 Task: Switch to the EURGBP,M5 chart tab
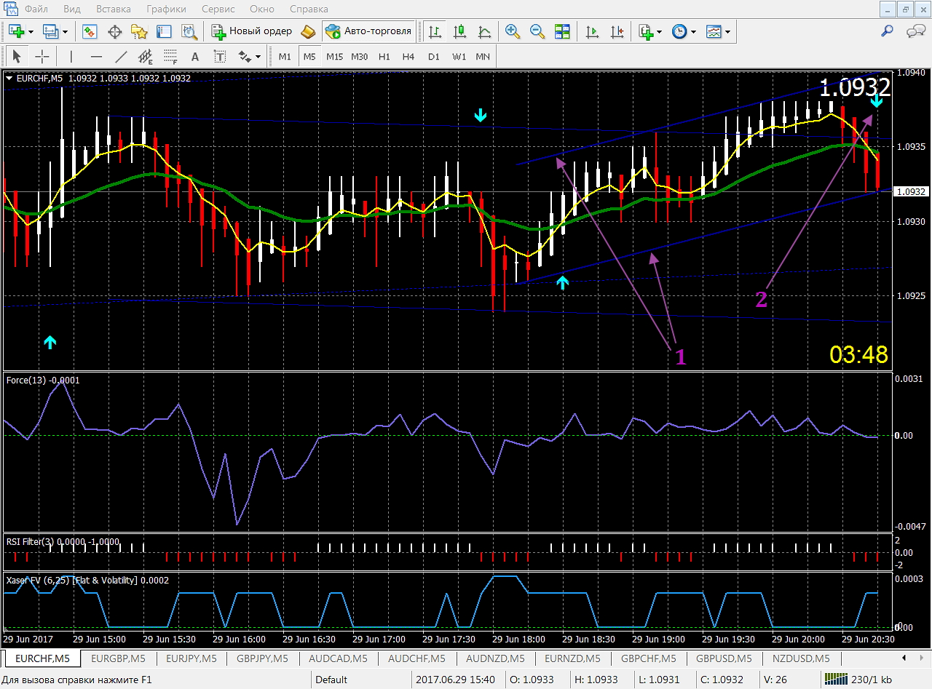(x=117, y=658)
